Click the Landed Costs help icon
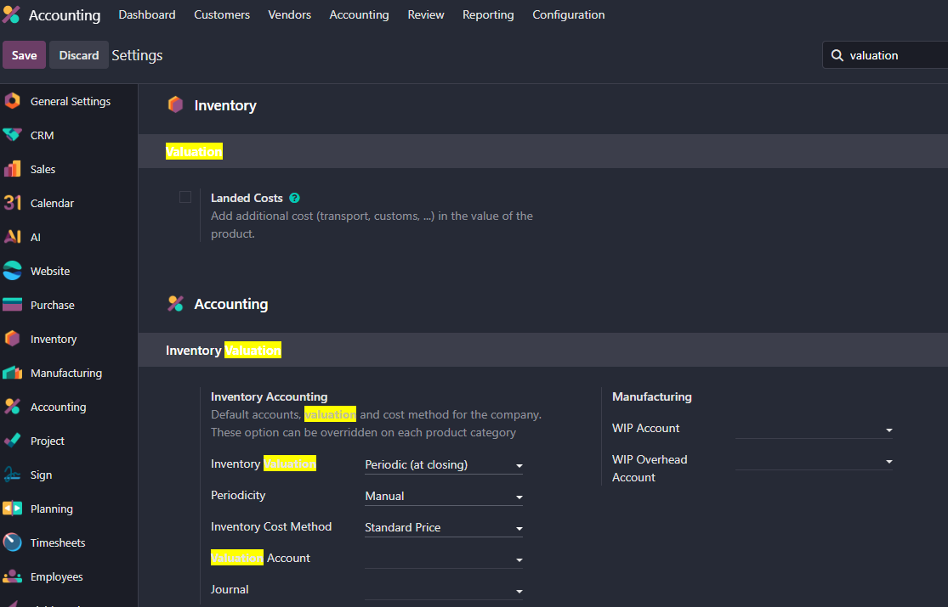Image resolution: width=948 pixels, height=607 pixels. (x=294, y=198)
